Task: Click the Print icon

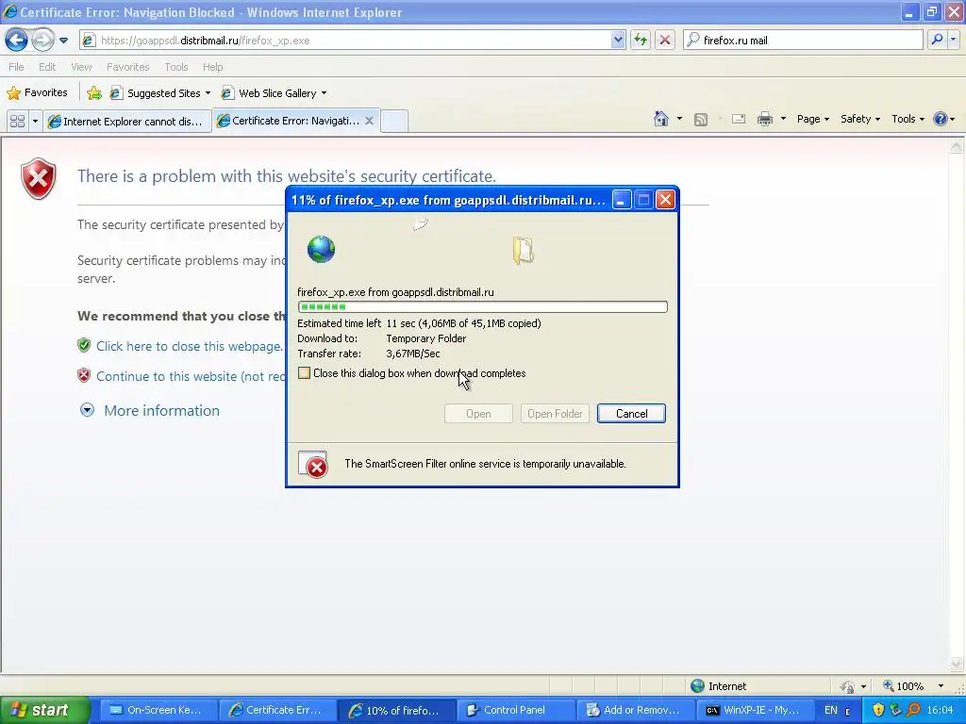Action: pyautogui.click(x=764, y=119)
